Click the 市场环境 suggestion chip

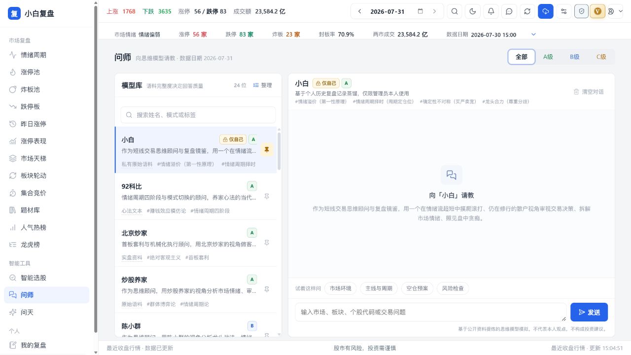click(x=341, y=288)
